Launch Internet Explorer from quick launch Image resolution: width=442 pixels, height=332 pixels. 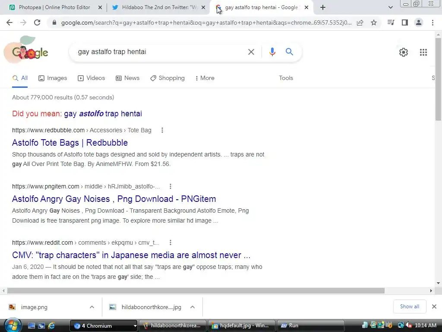coord(51,326)
